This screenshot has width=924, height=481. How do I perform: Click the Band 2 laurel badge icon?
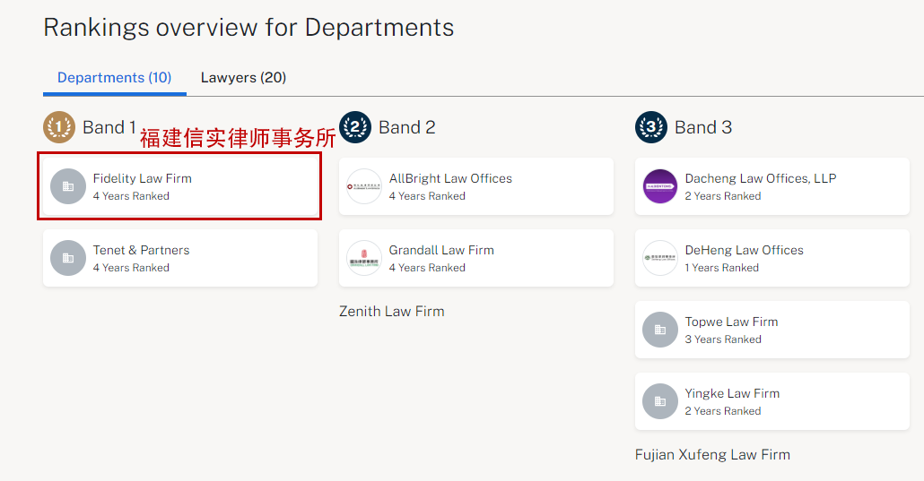click(x=355, y=127)
